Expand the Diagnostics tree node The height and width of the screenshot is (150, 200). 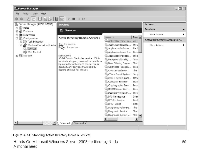[17, 35]
